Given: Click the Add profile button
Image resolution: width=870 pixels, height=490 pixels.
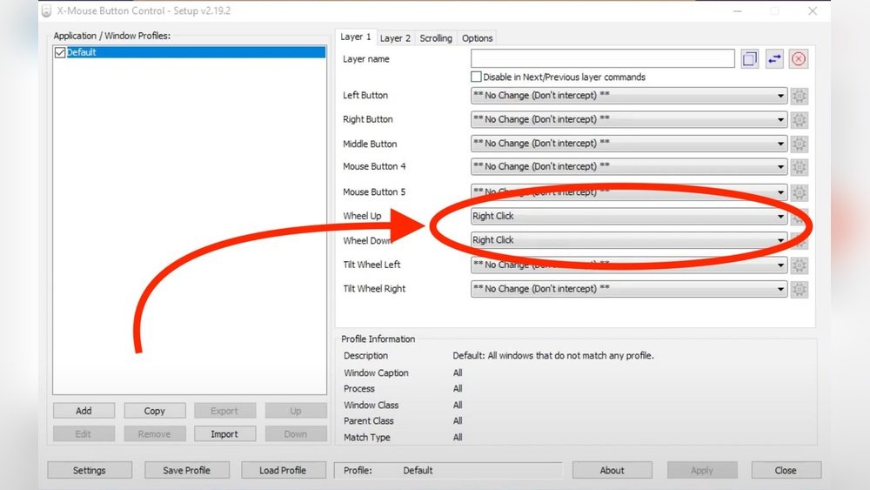Looking at the screenshot, I should (x=84, y=411).
